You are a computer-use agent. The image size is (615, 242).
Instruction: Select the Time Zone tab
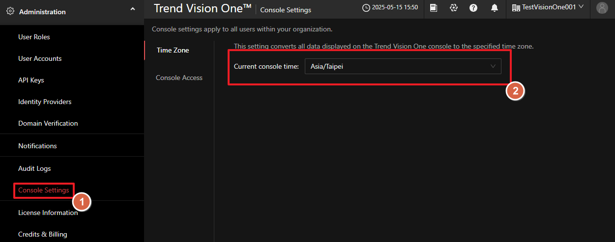point(173,50)
